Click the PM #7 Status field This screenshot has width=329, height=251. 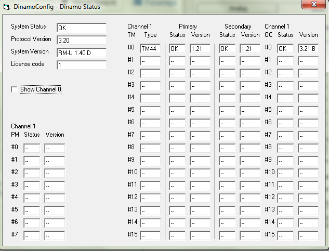32,235
